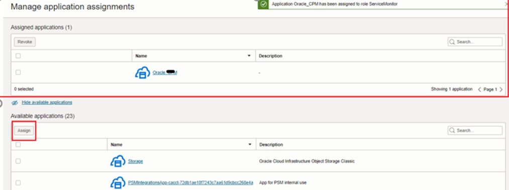Focus the assigned applications Search field

tap(475, 42)
